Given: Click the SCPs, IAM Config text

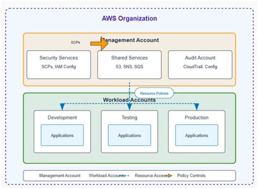Looking at the screenshot, I should click(59, 66).
